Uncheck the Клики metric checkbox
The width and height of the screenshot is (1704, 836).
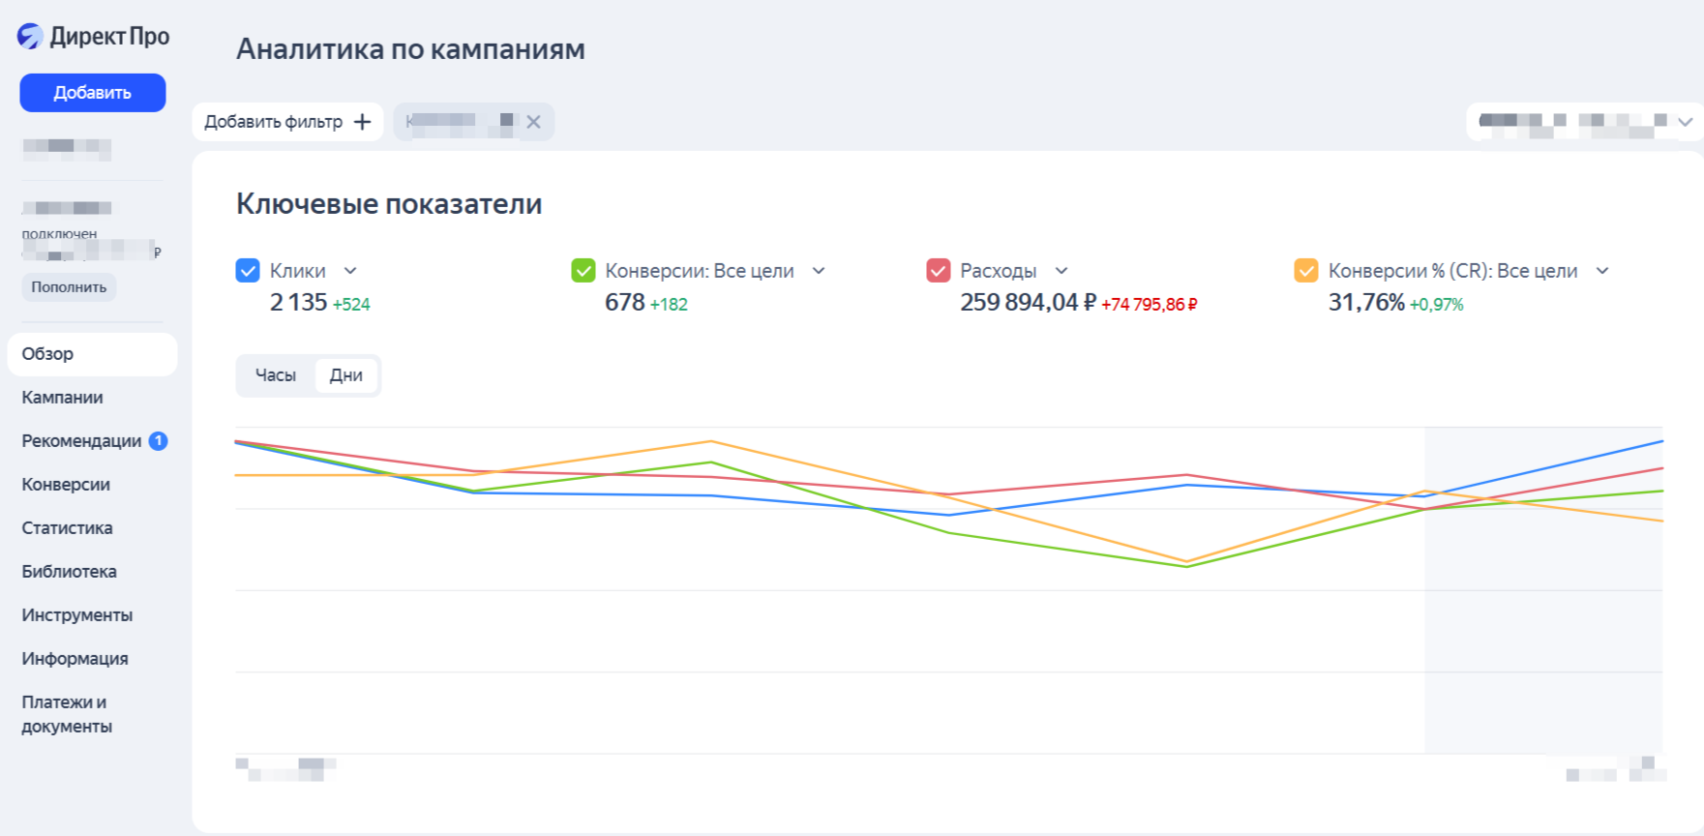248,271
